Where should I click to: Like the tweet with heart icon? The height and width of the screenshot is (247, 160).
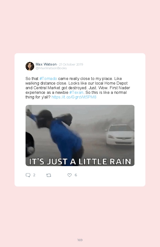(70, 175)
